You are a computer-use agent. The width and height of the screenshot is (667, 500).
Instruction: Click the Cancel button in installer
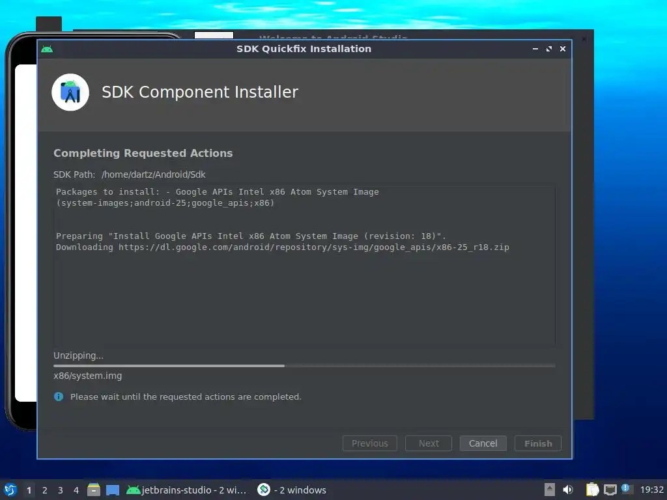click(483, 443)
